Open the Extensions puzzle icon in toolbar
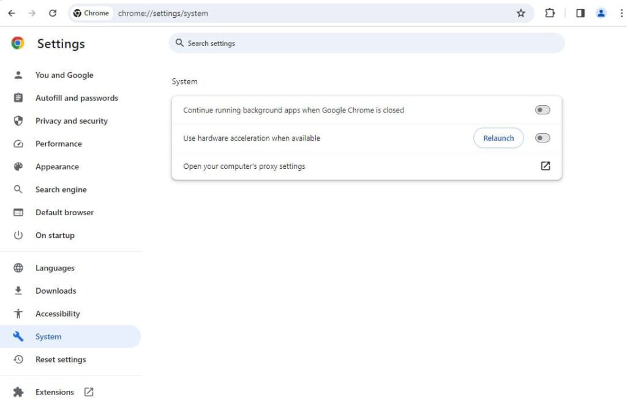627x400 pixels. (549, 13)
